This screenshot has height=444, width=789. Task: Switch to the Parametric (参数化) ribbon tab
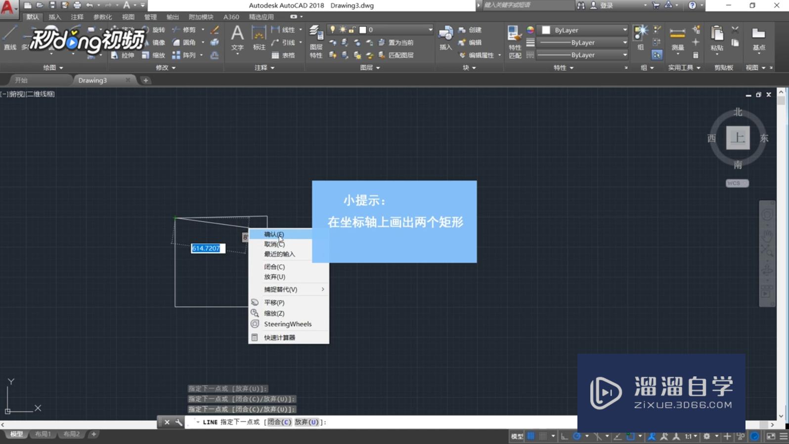pos(102,17)
